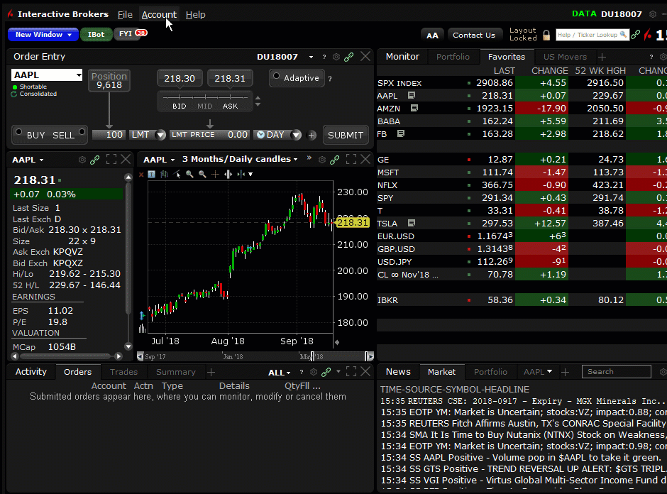Expand the DAY time-in-force dropdown
The image size is (667, 494).
pos(294,135)
